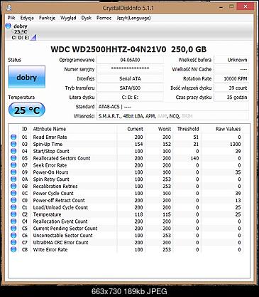The width and height of the screenshot is (259, 297).
Task: Click the Standard field ATA8-ACS
Action: tap(173, 107)
